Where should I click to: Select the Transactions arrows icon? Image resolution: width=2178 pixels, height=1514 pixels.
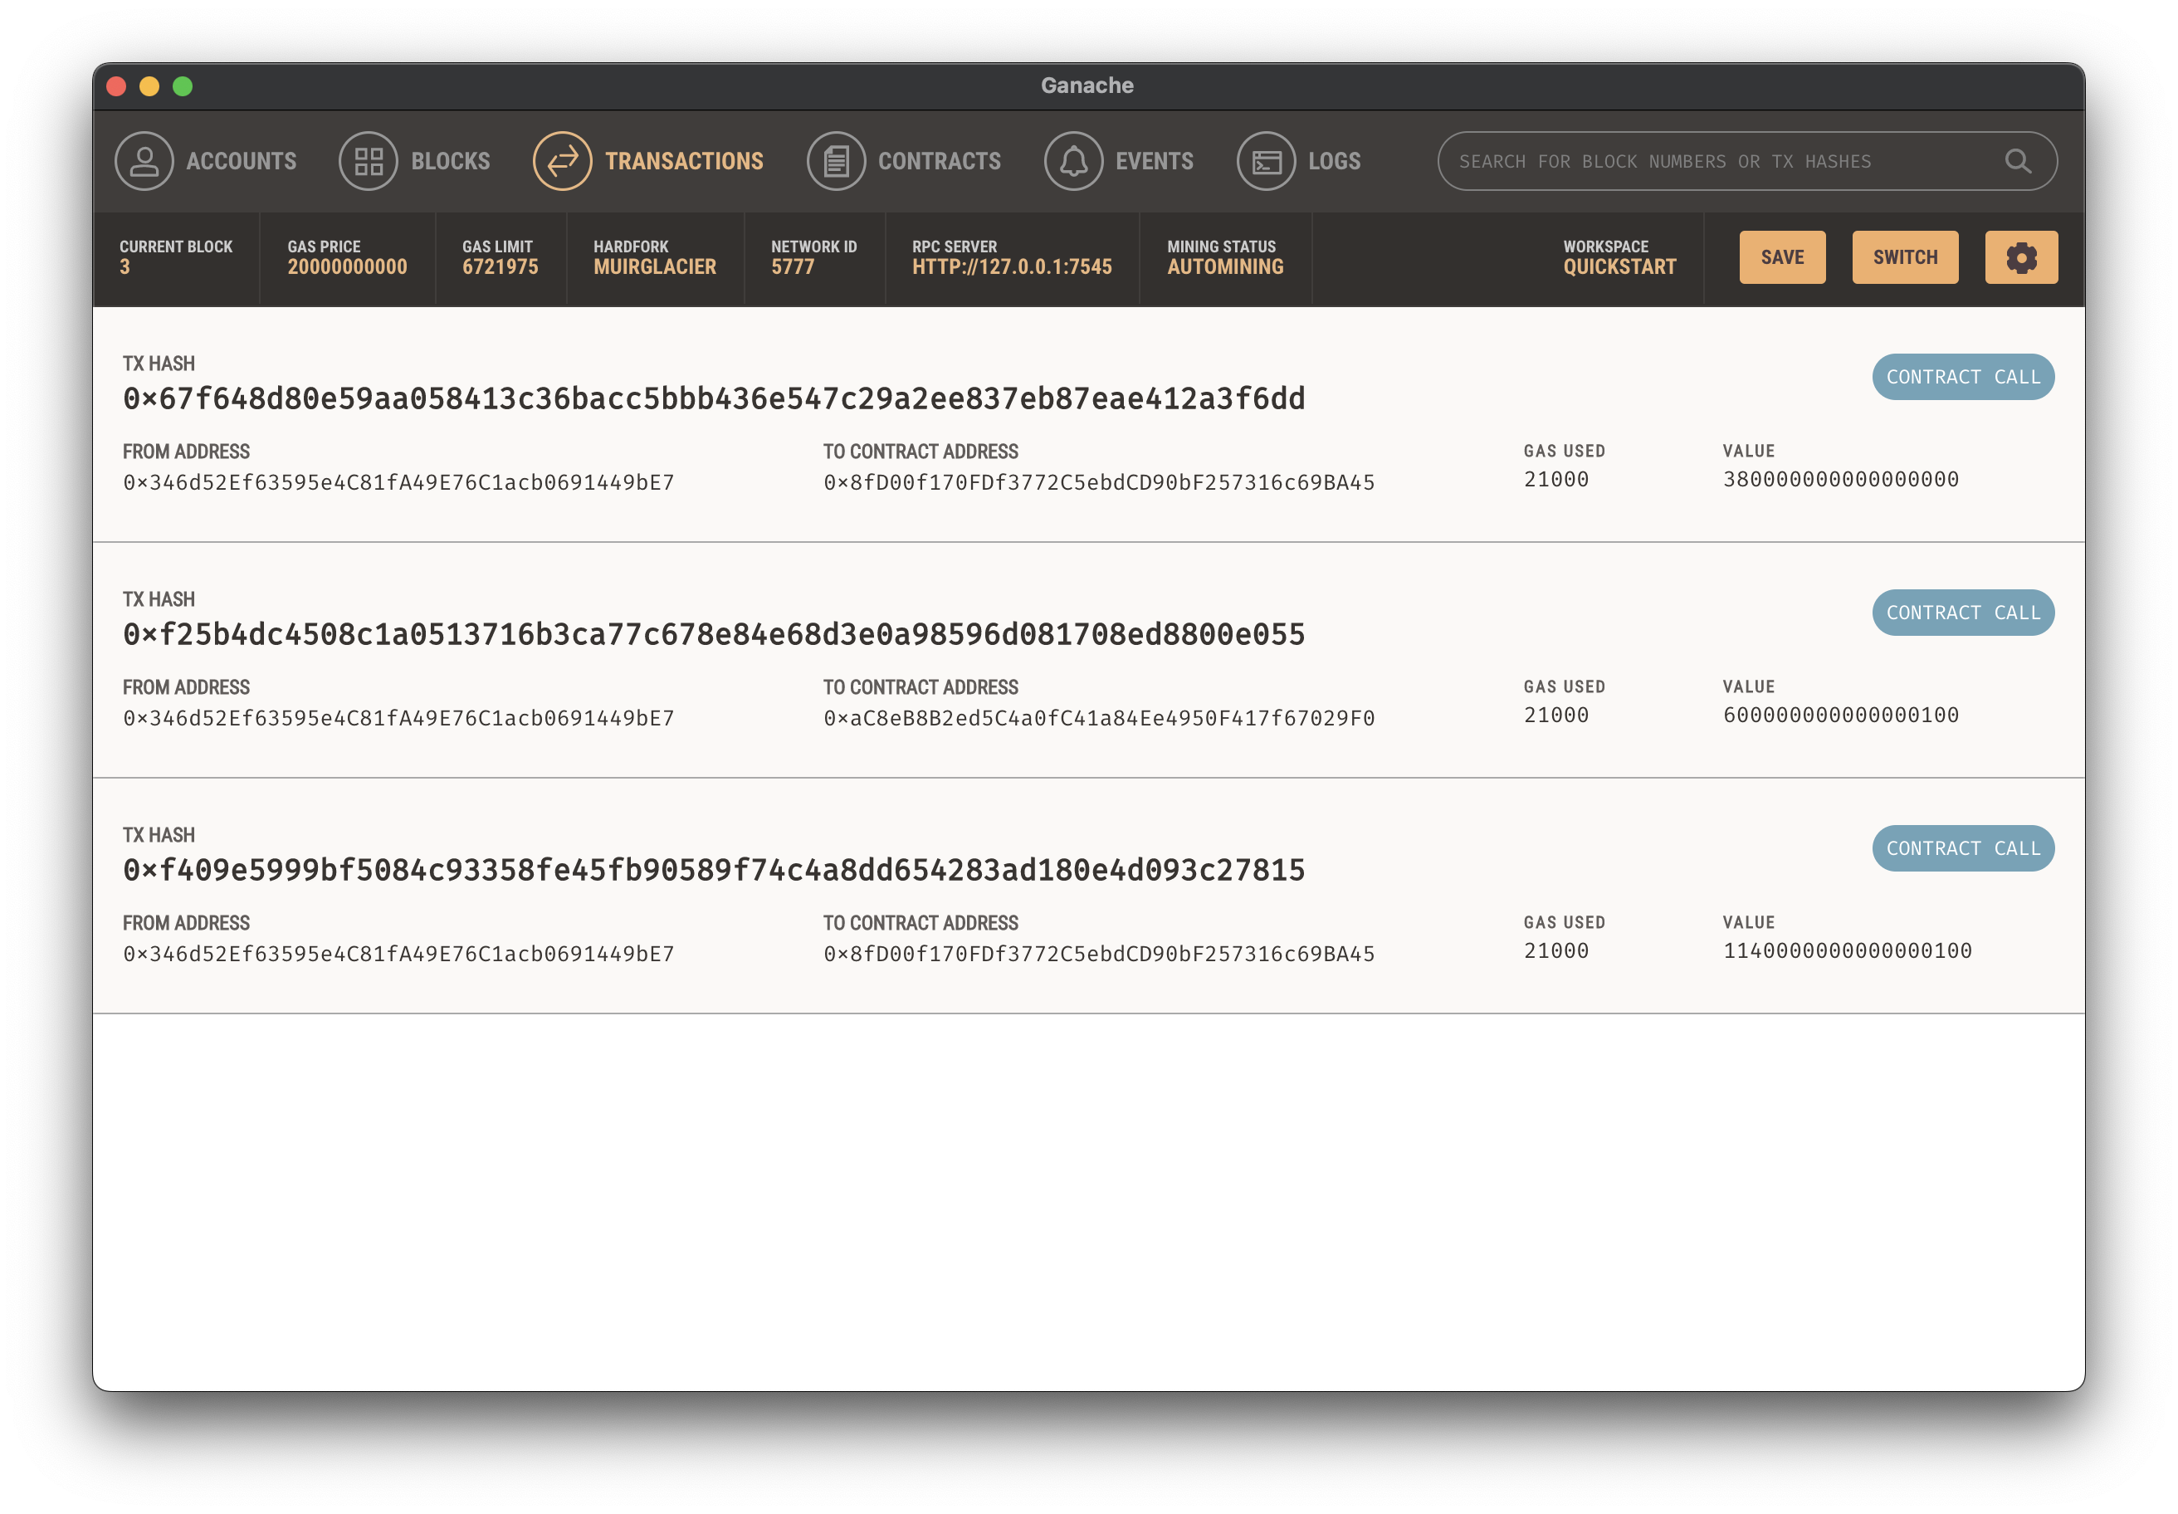tap(563, 160)
